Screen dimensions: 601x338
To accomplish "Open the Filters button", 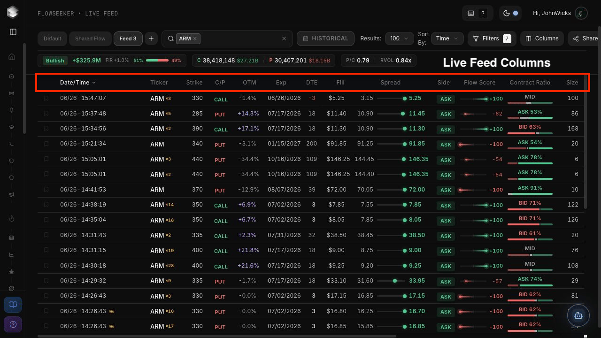I will coord(492,38).
